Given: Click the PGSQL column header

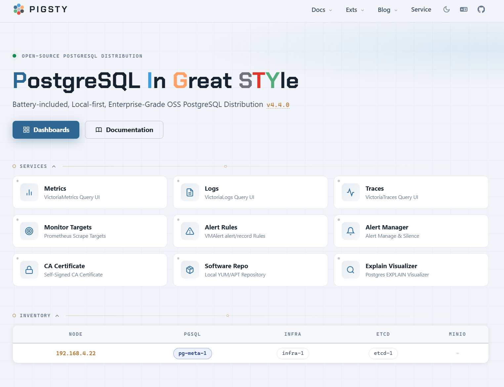Looking at the screenshot, I should 192,334.
